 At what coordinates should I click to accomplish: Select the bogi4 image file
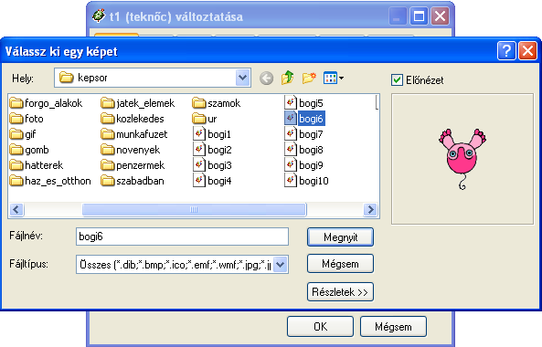(212, 181)
